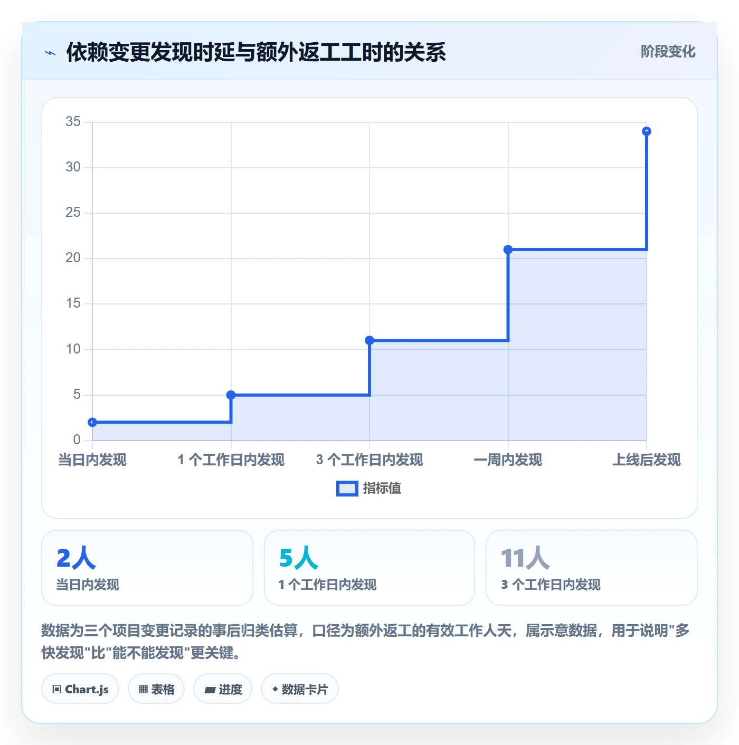Click the x-axis label 当日内发现
Viewport: 739px width, 745px height.
point(92,460)
